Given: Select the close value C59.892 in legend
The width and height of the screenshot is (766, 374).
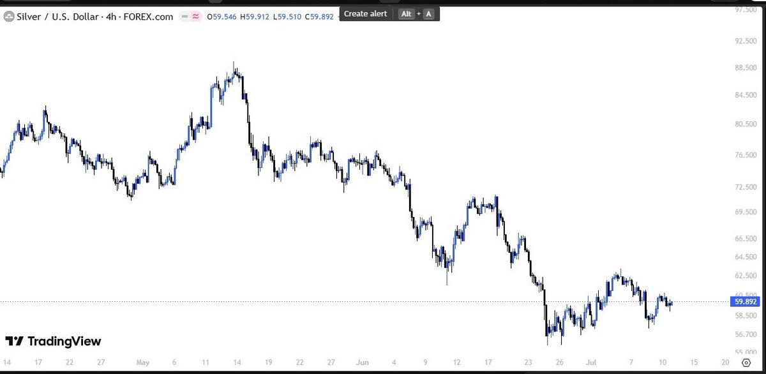Looking at the screenshot, I should tap(320, 17).
